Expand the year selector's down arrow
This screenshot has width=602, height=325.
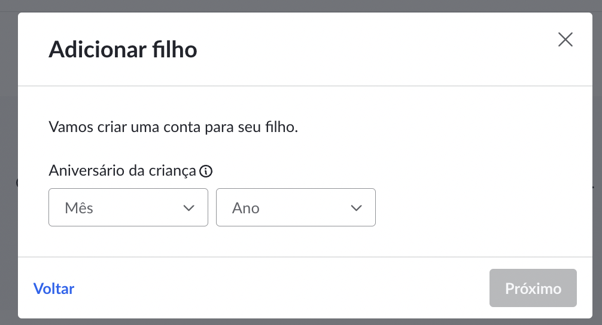pyautogui.click(x=356, y=208)
